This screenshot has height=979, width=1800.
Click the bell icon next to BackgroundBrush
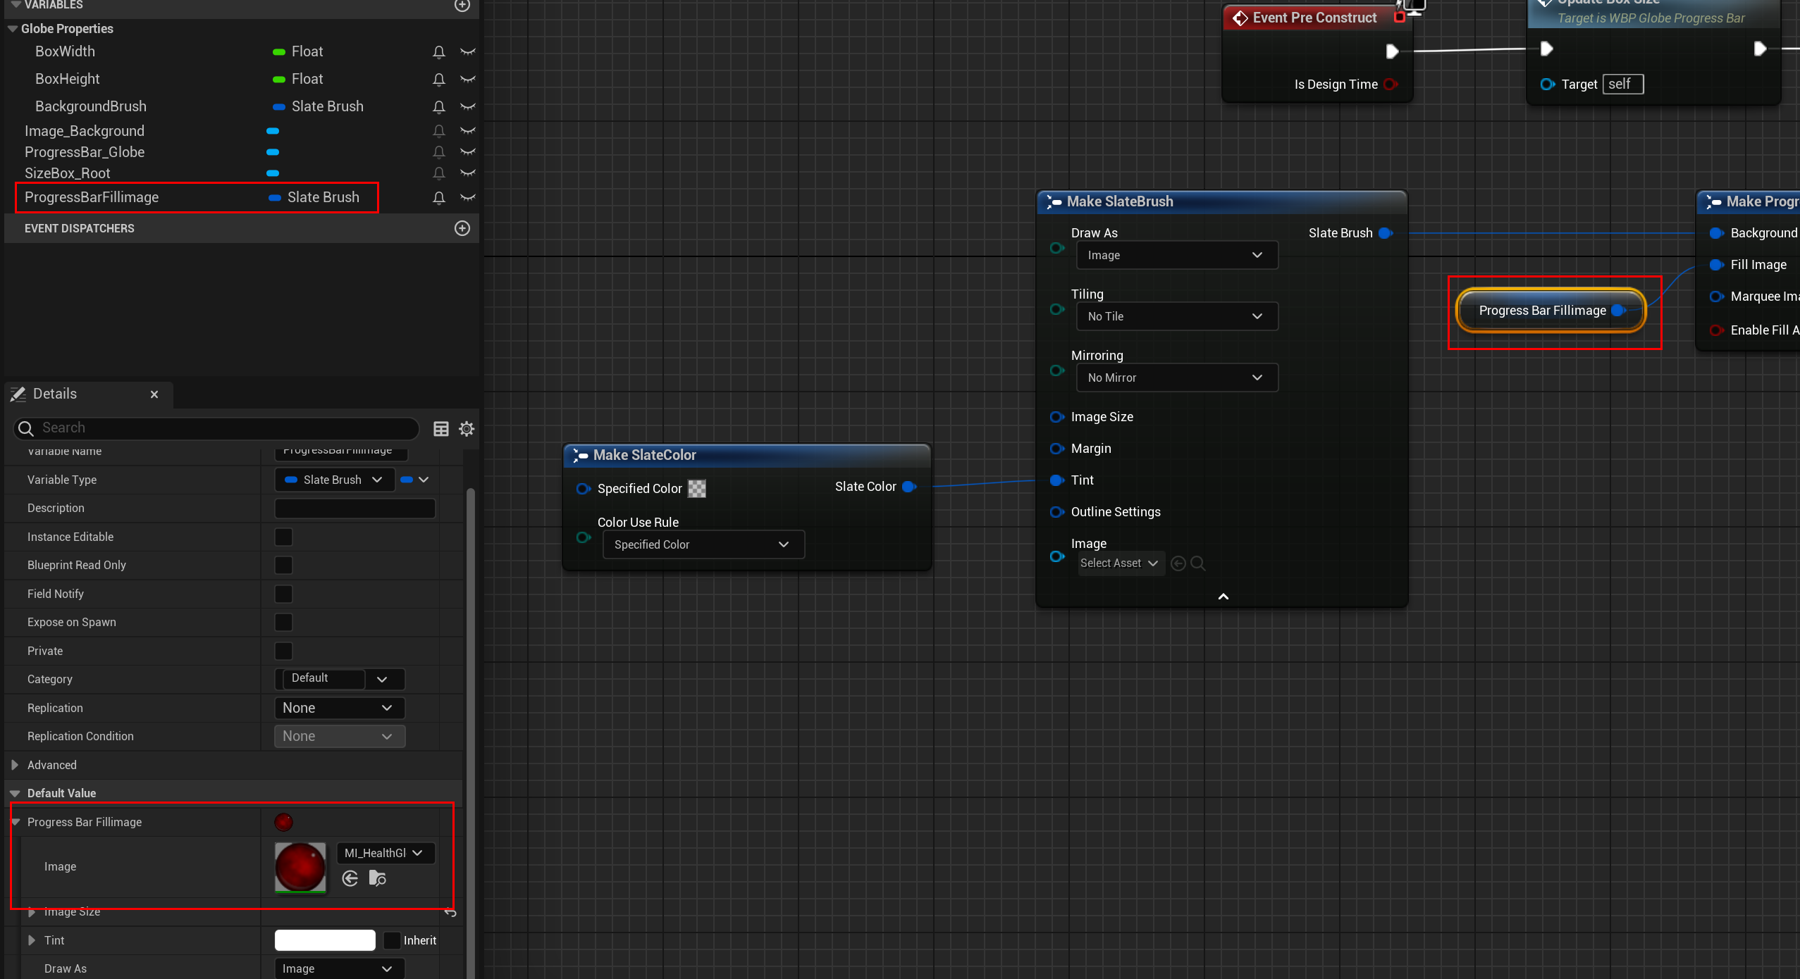(438, 106)
